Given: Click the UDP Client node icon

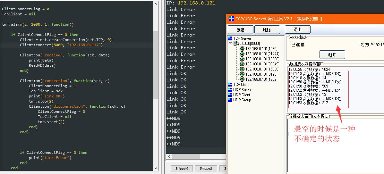Looking at the screenshot, I should (x=230, y=95).
